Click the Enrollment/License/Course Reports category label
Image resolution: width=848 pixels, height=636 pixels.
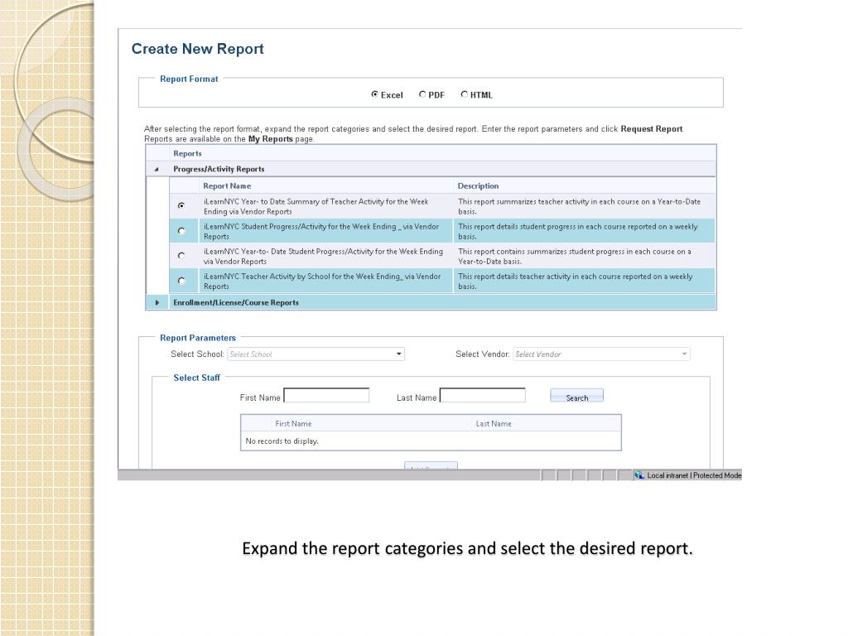(236, 303)
